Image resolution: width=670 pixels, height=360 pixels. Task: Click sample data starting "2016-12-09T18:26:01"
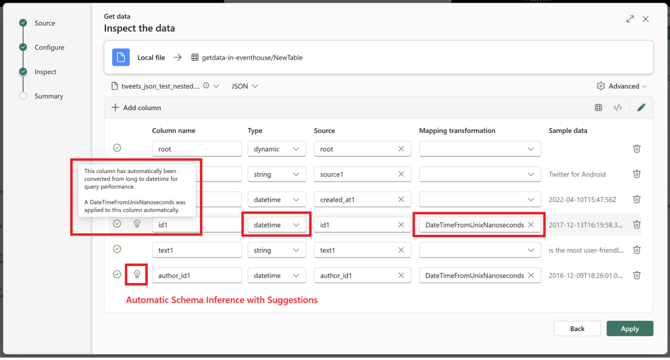pyautogui.click(x=585, y=275)
